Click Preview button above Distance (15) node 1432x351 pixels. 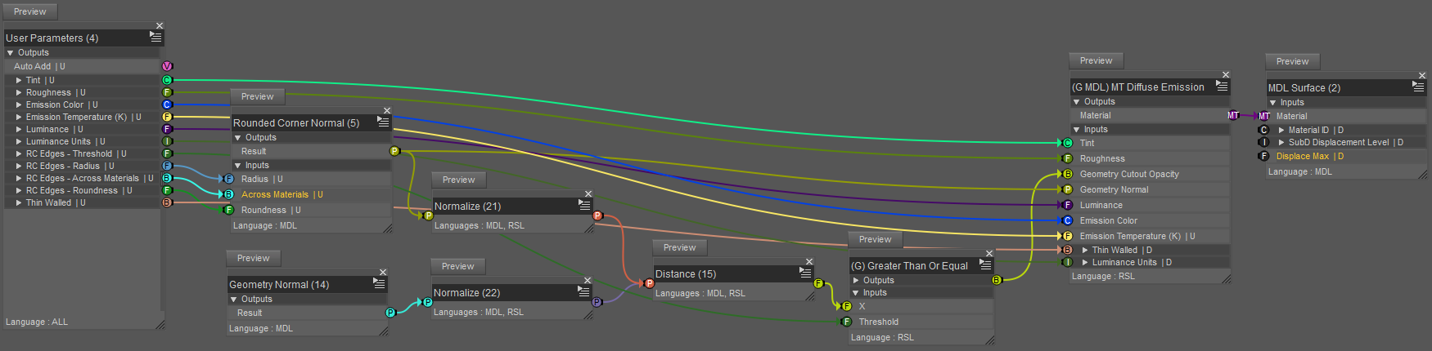point(680,247)
